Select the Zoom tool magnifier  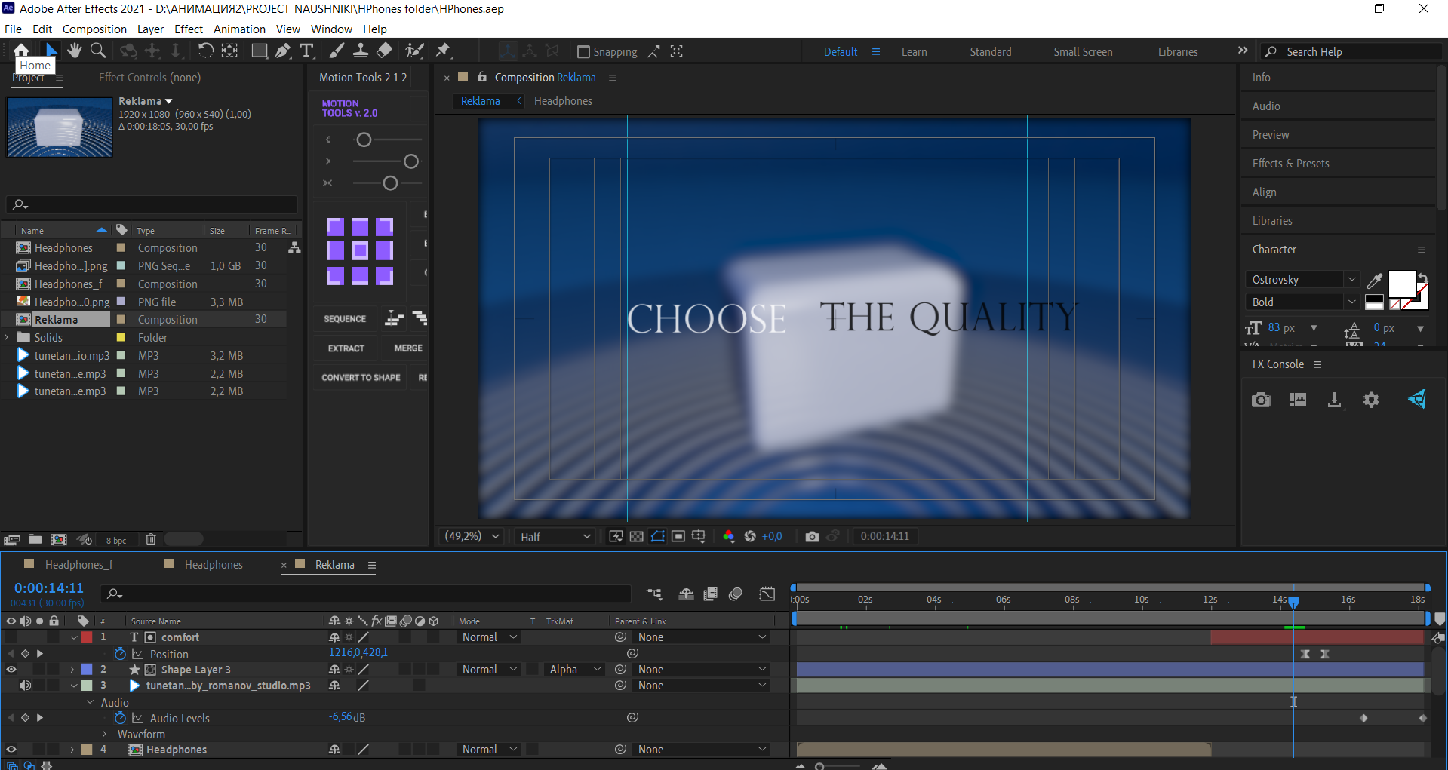point(98,51)
